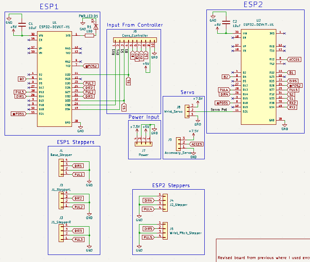Click the PUL4 label on U2 pin D13
Image resolution: width=310 pixels, height=262 pixels.
tap(224, 90)
